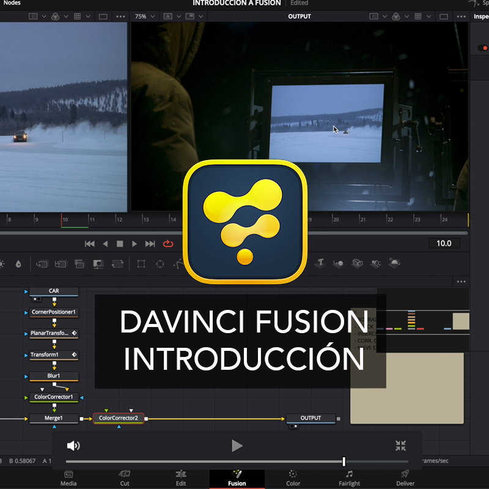The image size is (489, 489).
Task: Click the current time field showing 10.0
Action: [x=444, y=243]
